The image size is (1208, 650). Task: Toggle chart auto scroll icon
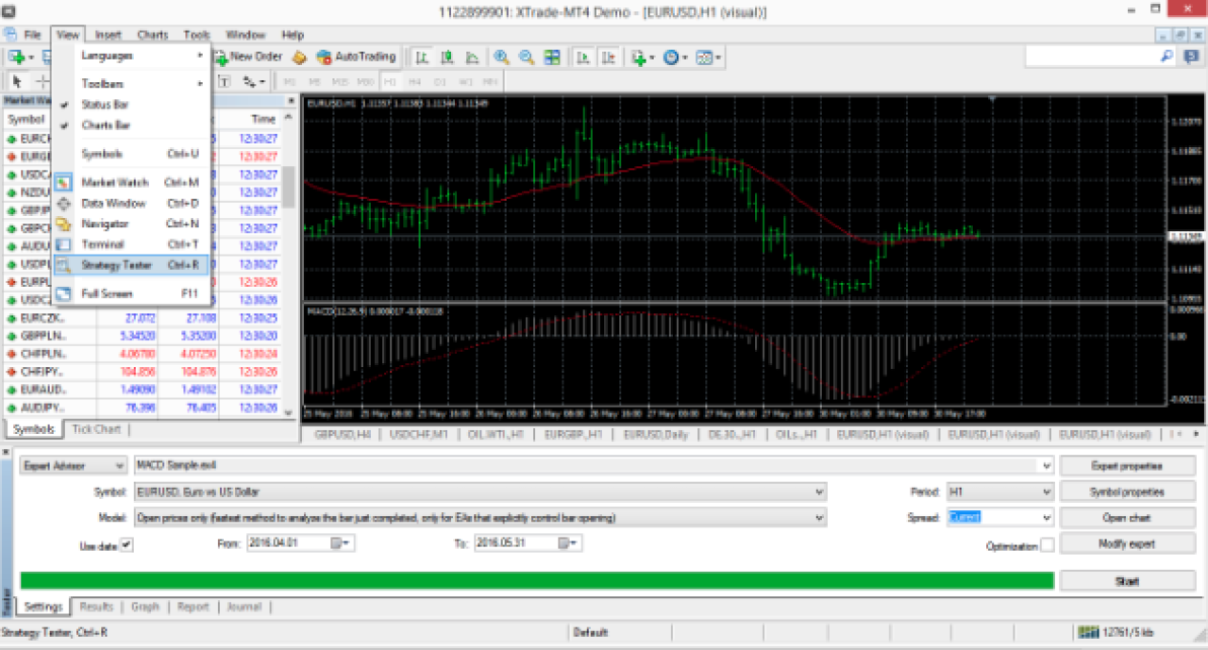coord(584,57)
